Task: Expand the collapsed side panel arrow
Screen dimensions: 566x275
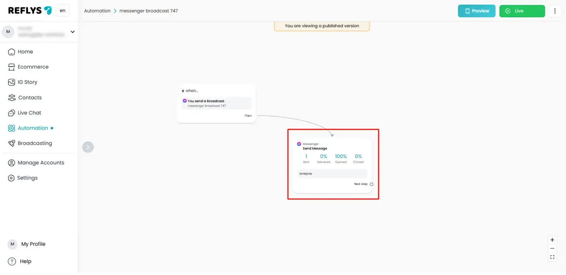Action: [x=88, y=147]
